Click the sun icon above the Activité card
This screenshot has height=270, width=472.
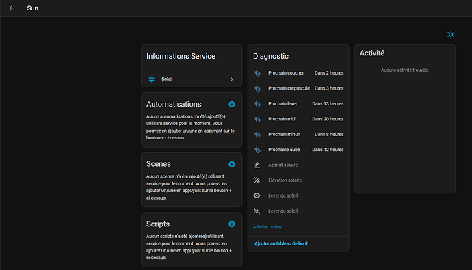pyautogui.click(x=451, y=35)
